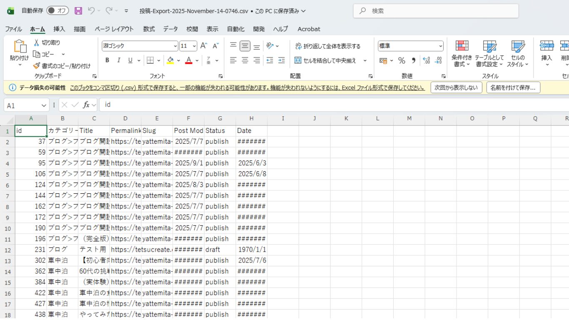Image resolution: width=569 pixels, height=320 pixels.
Task: Switch to the Data (データ) tab
Action: click(170, 29)
